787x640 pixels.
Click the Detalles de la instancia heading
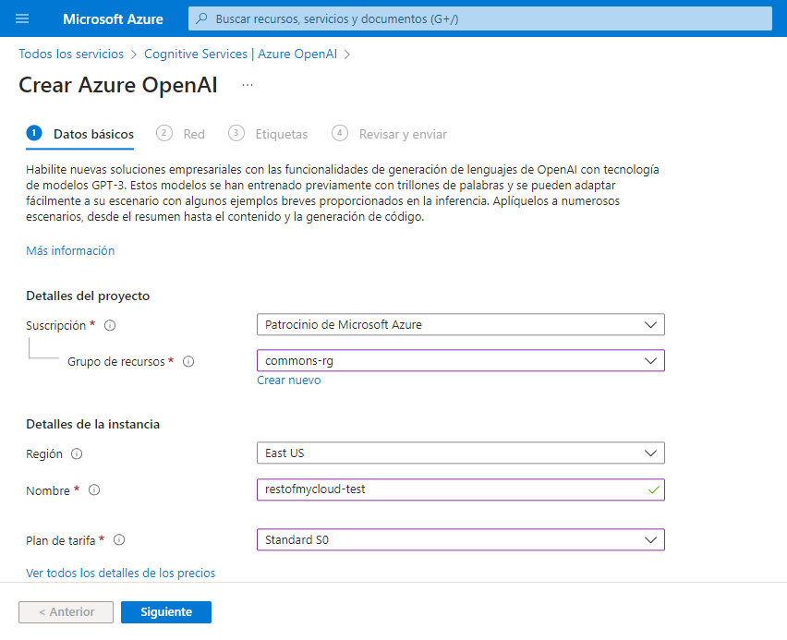coord(93,425)
